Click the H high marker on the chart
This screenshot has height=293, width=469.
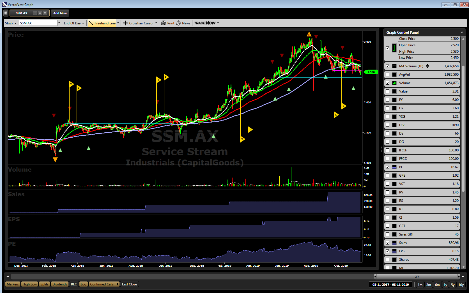point(309,34)
